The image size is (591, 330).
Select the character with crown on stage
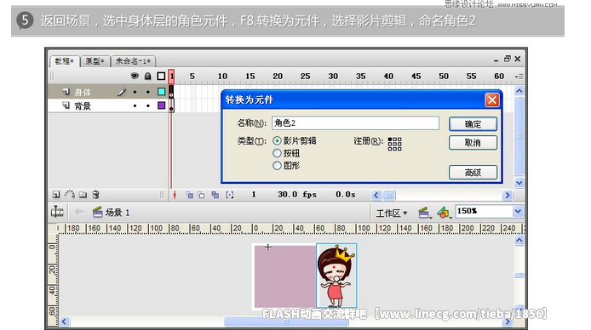(x=336, y=276)
